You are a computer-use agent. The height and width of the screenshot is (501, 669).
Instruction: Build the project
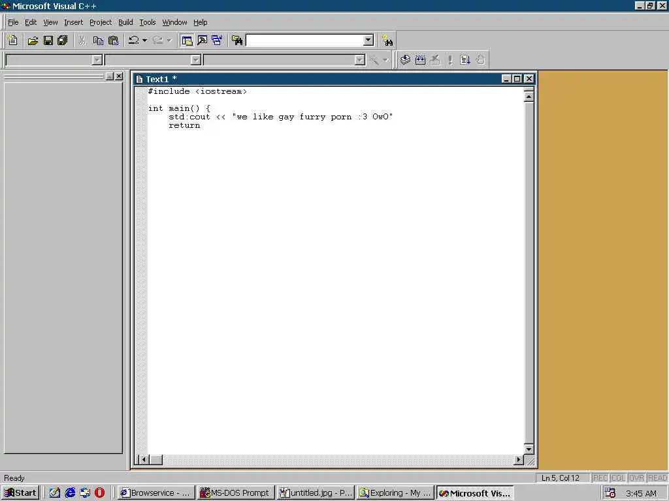[420, 59]
